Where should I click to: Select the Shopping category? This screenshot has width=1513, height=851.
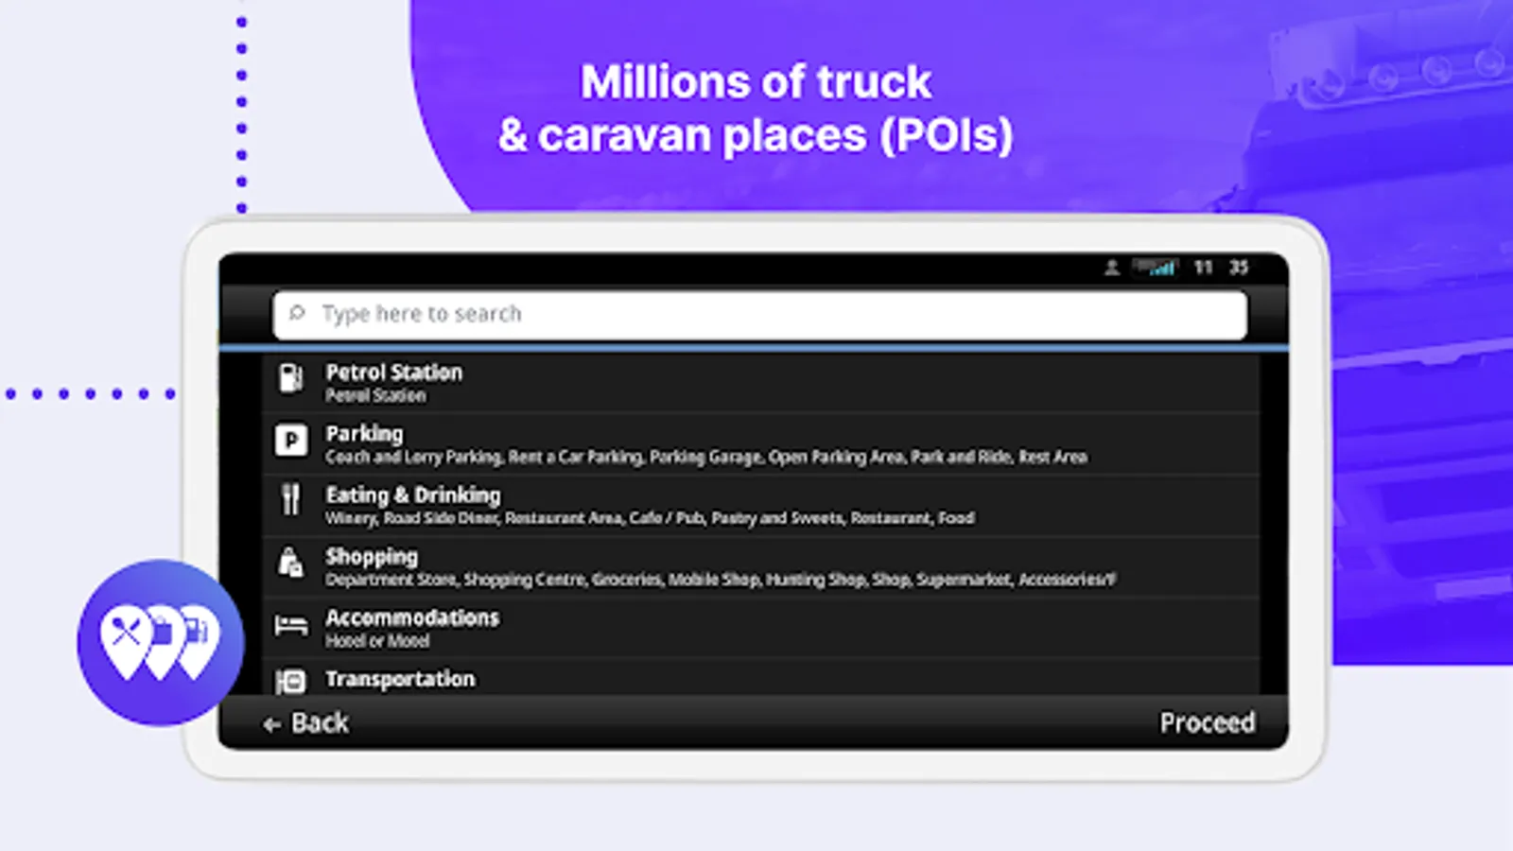pyautogui.click(x=761, y=566)
